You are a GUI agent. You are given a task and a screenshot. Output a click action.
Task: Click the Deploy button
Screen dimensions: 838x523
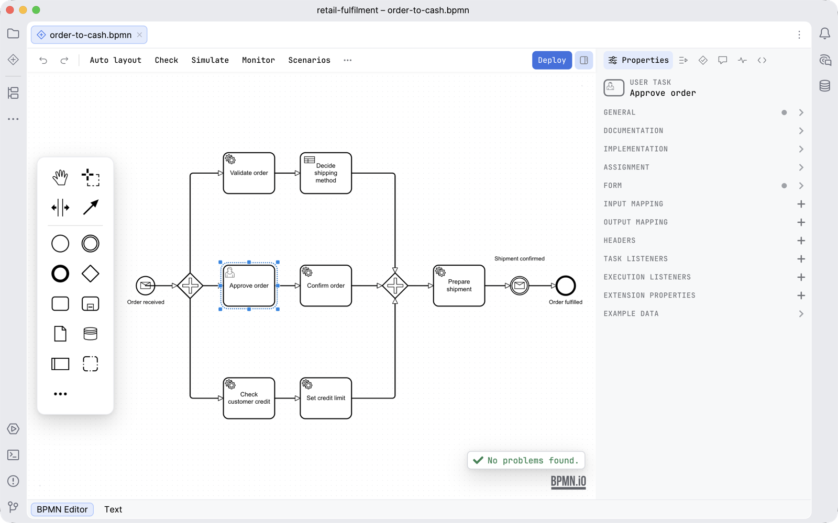[552, 60]
